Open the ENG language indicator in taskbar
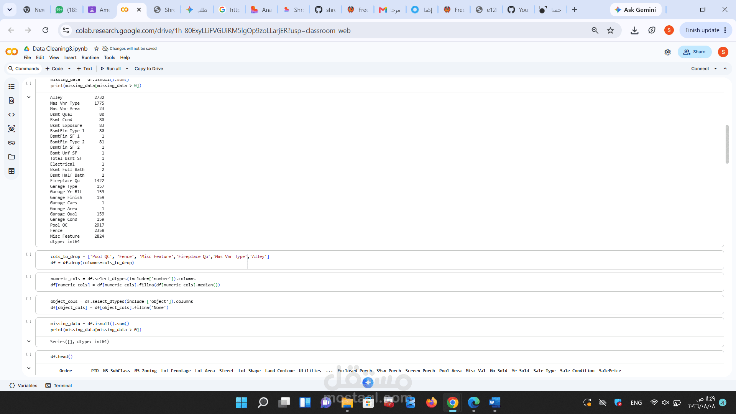This screenshot has height=414, width=736. (x=636, y=402)
